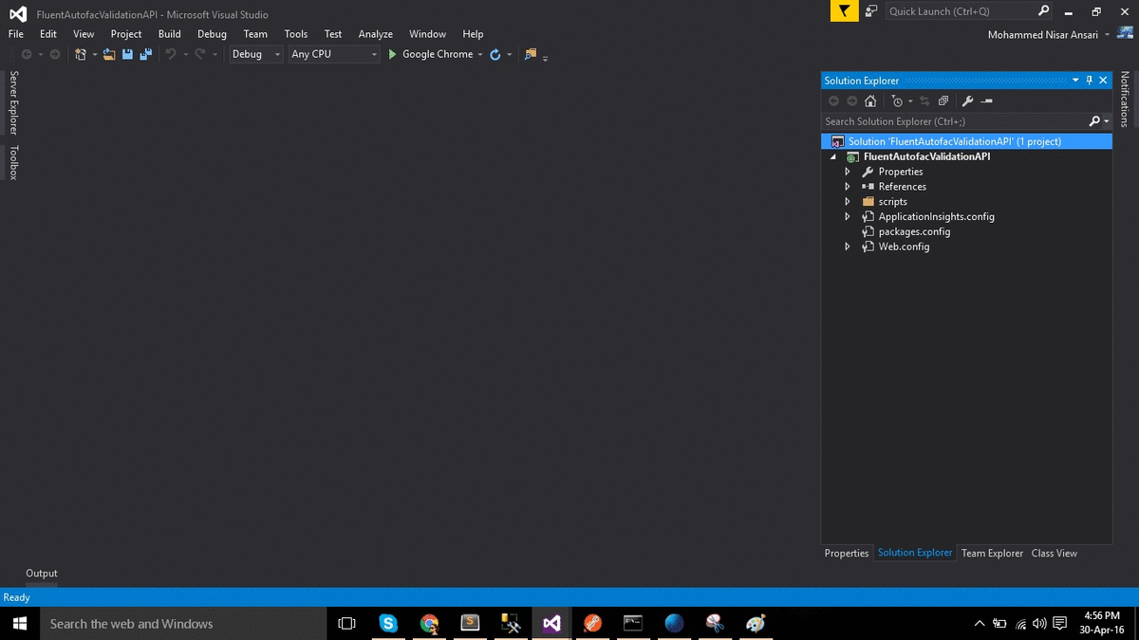1139x640 pixels.
Task: Open Action Center from the system tray
Action: click(x=1060, y=623)
